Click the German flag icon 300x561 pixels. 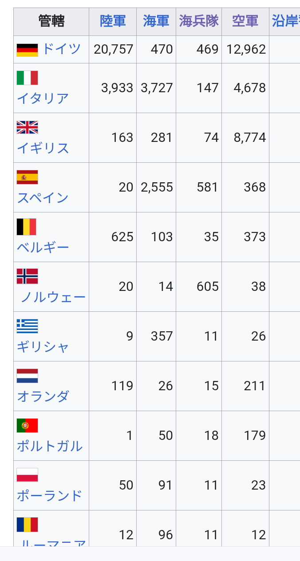27,50
